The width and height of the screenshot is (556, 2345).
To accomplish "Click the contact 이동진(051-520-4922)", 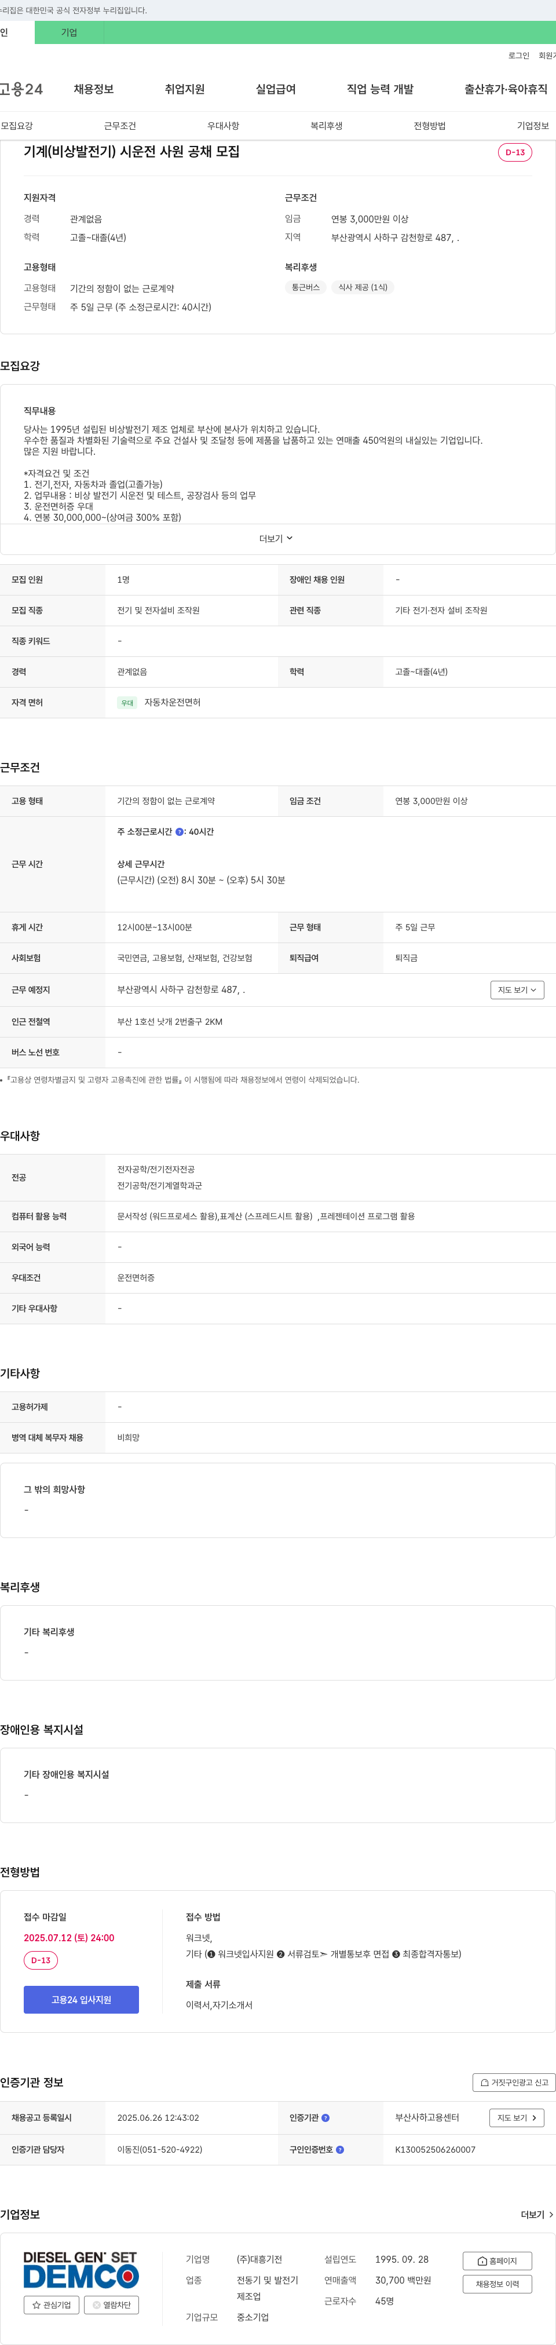I will 160,2150.
